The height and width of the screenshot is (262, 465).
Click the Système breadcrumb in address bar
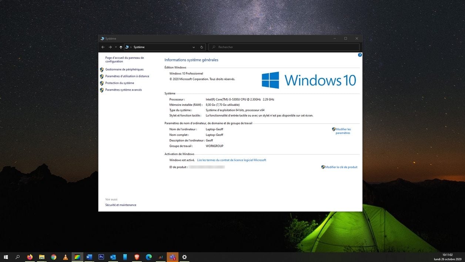[139, 47]
